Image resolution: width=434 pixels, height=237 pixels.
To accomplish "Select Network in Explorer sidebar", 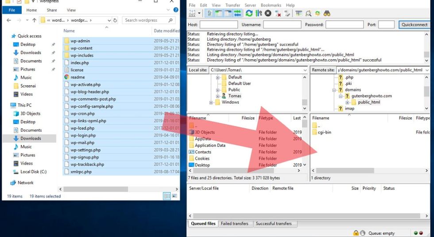I will [22, 183].
